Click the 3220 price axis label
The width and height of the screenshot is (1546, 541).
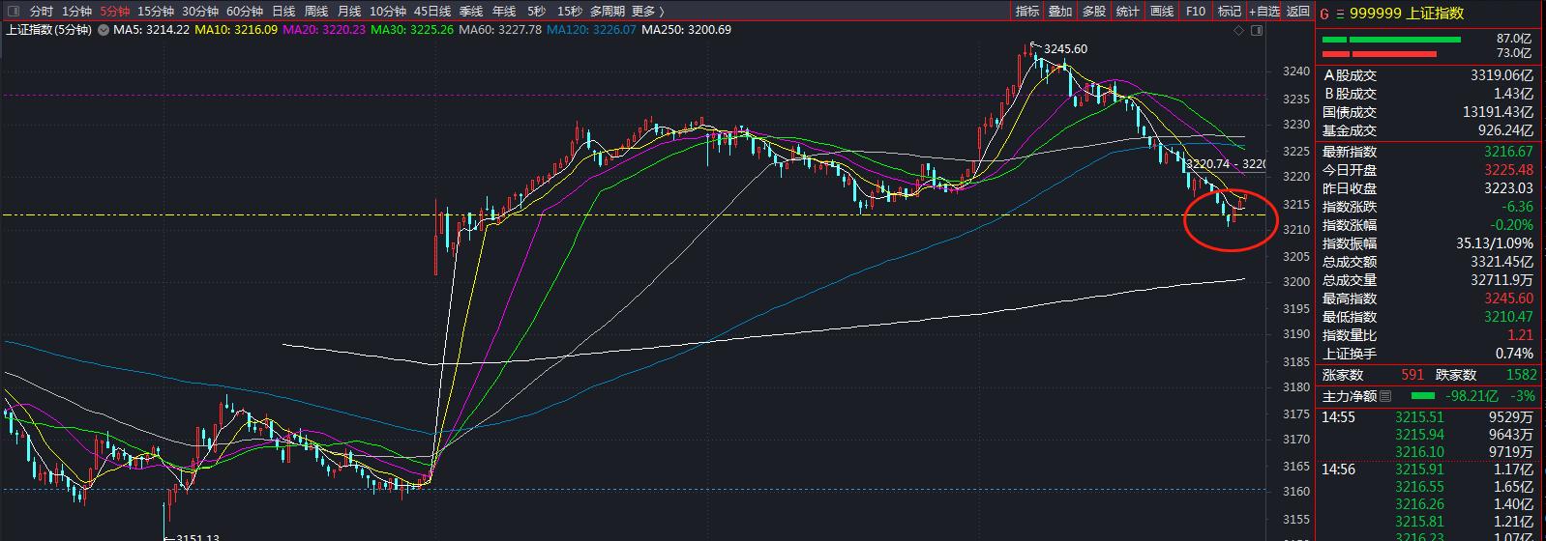(1296, 177)
